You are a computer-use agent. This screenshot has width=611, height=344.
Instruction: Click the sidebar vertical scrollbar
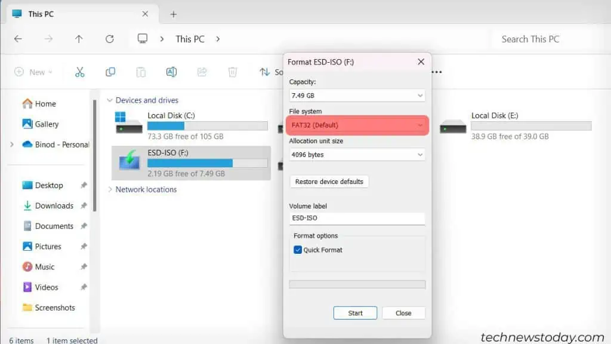pyautogui.click(x=95, y=156)
